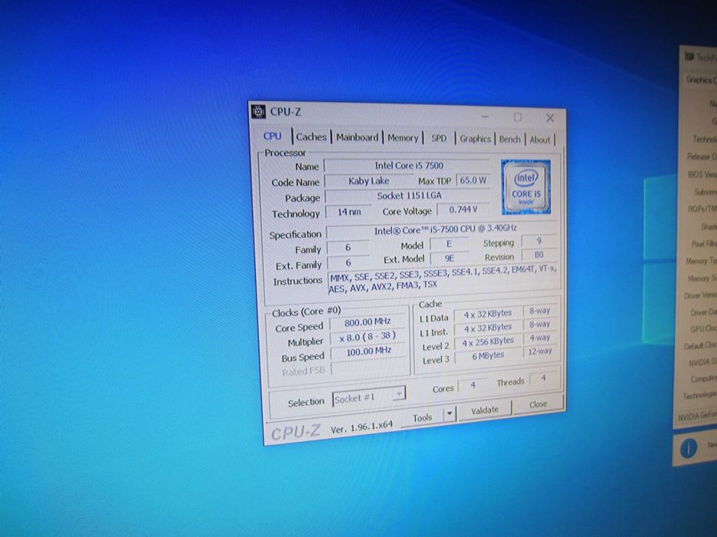Click the Specification field i5-7500 CPU @ 3.40GHz
This screenshot has width=717, height=537.
click(442, 229)
